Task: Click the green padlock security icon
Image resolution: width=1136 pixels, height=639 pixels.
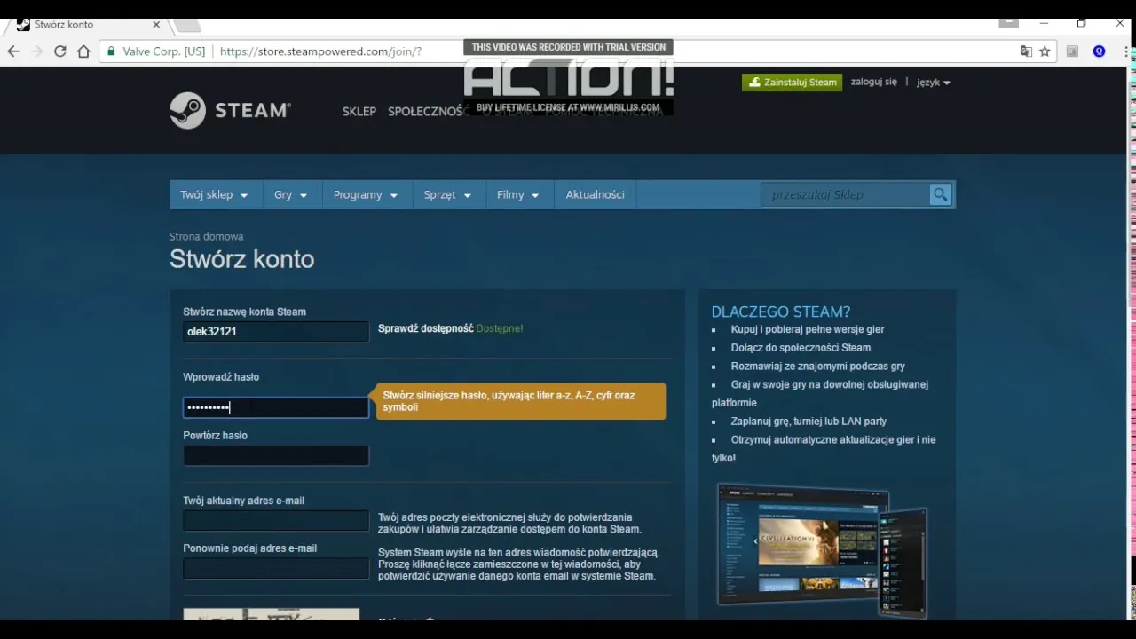Action: [111, 51]
